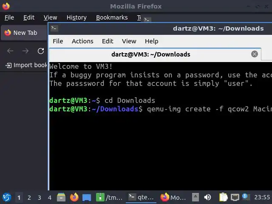Reload the Firefox page

coord(41,51)
